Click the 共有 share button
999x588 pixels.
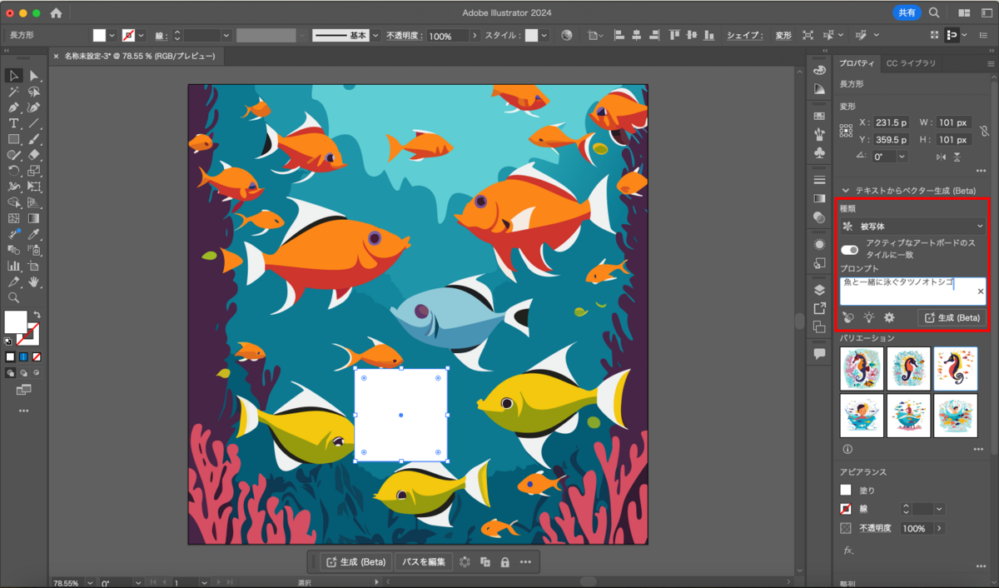click(906, 12)
